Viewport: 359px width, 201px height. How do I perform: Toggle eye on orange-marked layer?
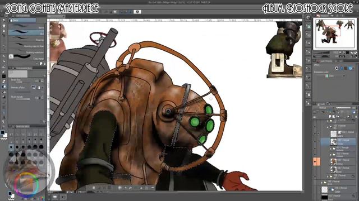point(315,162)
